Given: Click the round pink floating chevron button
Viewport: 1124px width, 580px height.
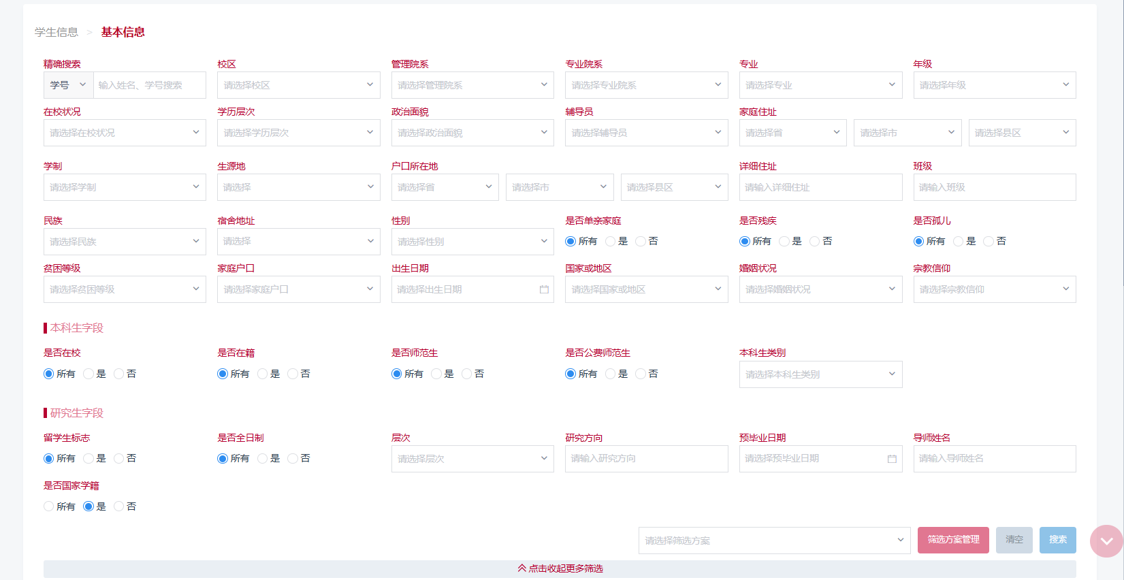Looking at the screenshot, I should pyautogui.click(x=1106, y=541).
